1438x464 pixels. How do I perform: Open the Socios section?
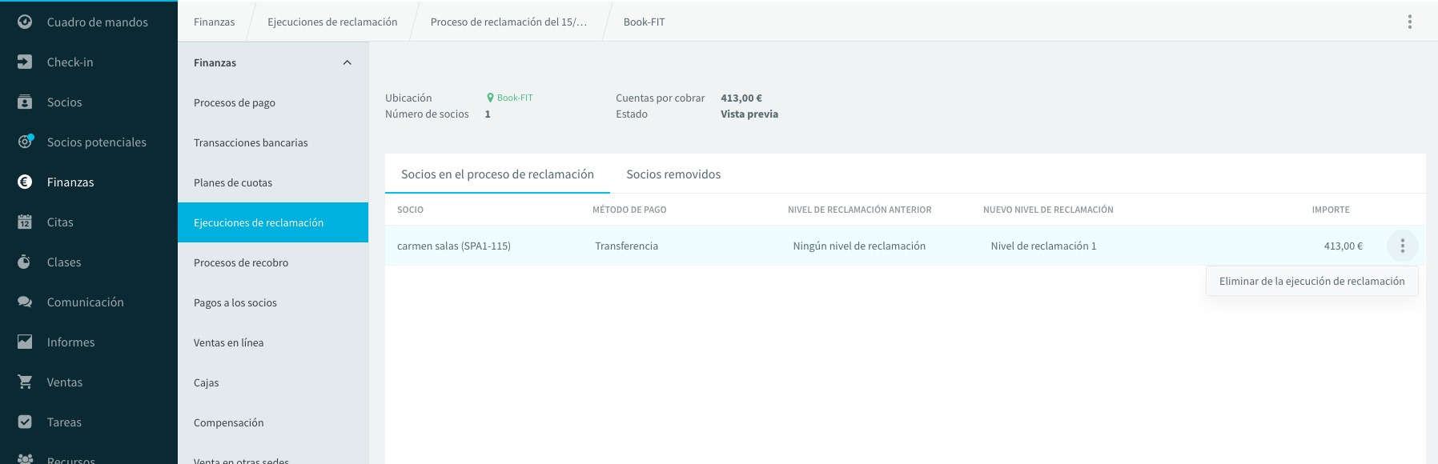click(65, 102)
